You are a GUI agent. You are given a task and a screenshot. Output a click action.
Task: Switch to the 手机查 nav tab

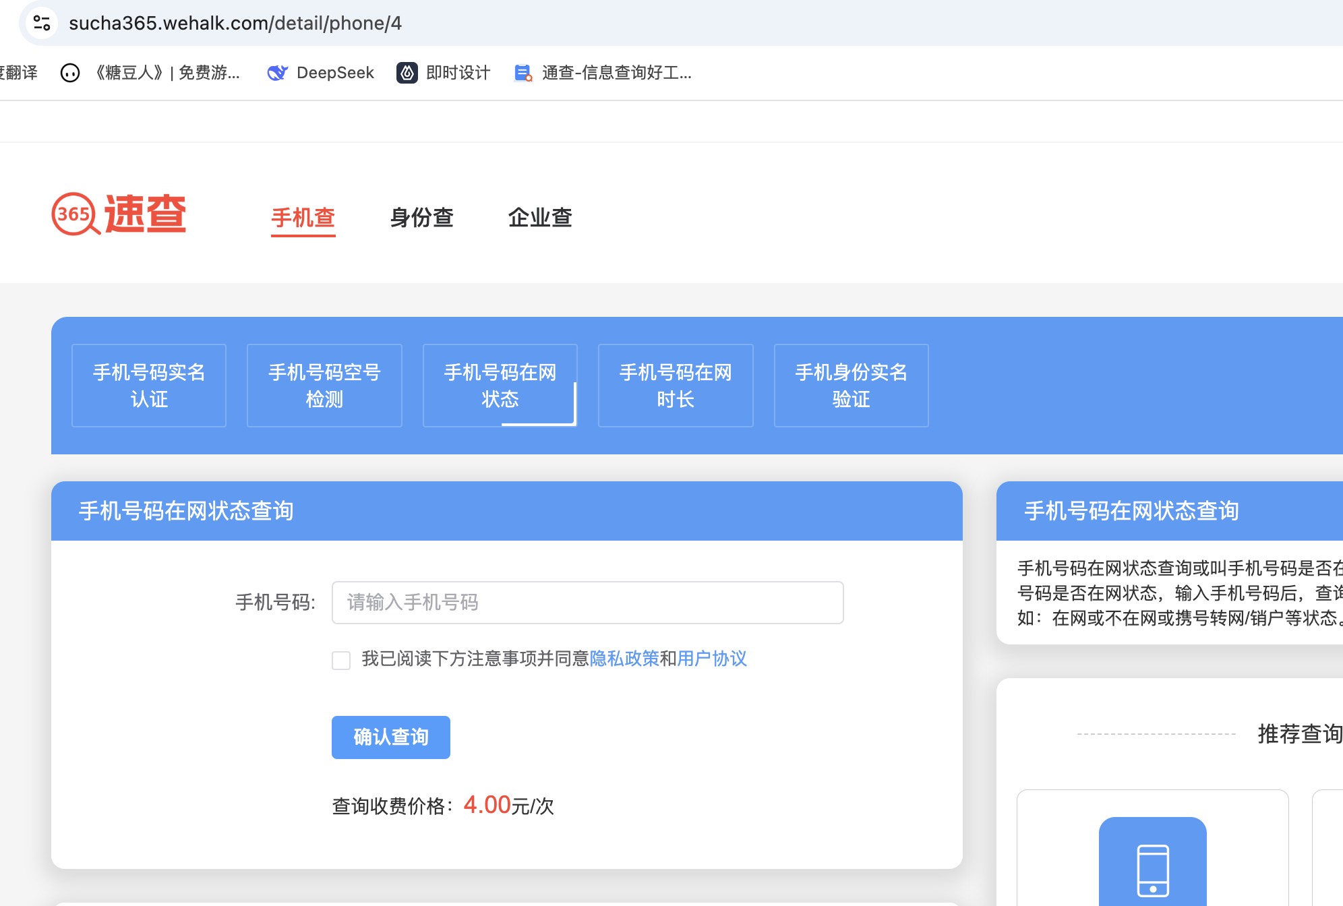(x=303, y=218)
